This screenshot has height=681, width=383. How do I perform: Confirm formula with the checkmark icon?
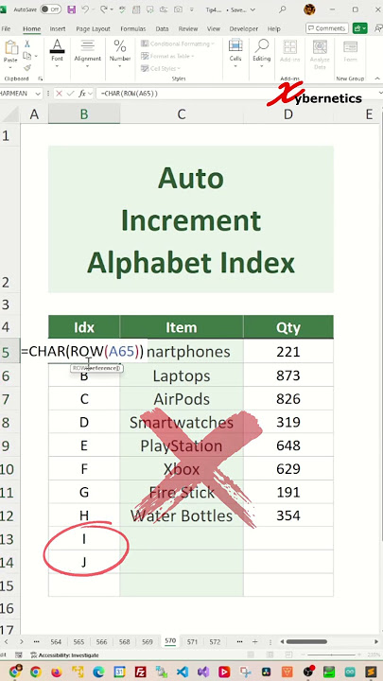click(69, 94)
